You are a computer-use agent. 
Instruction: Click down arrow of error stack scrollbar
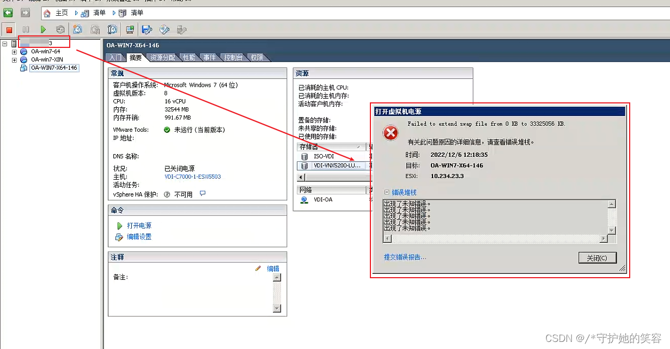pyautogui.click(x=612, y=231)
